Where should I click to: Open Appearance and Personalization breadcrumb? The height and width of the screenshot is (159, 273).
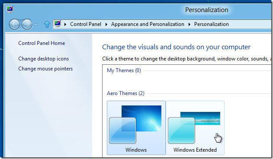(x=148, y=24)
